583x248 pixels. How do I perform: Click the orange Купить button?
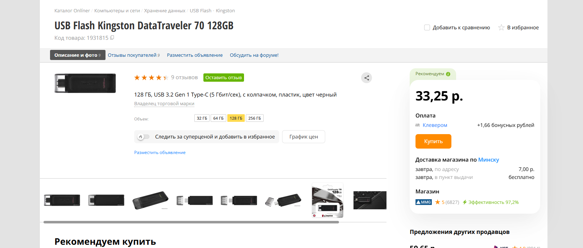(x=433, y=141)
